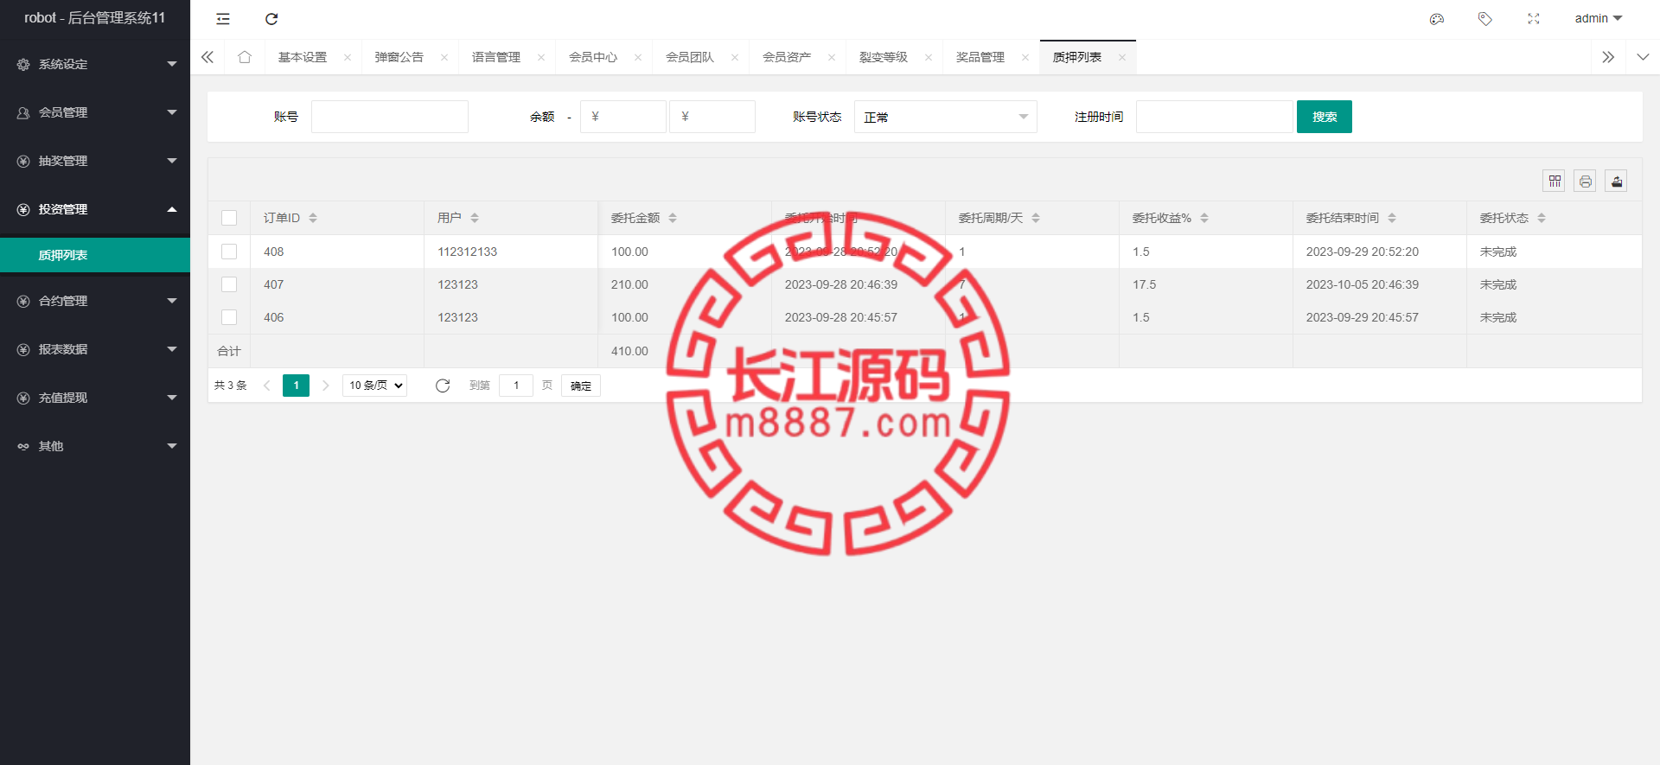1660x765 pixels.
Task: Click the 注册时间 input field
Action: coord(1215,117)
